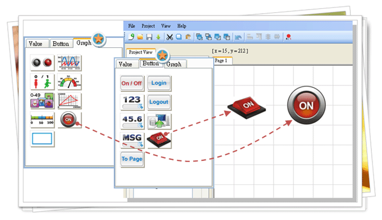The width and height of the screenshot is (382, 220).
Task: Select the 0-50-100 bar scale widget
Action: [42, 119]
